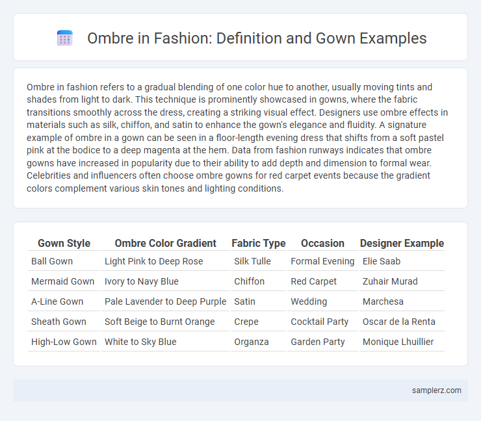Screen dimensions: 481x421
Task: Click 'Light Pink to Deep Rose' cell
Action: click(x=165, y=261)
